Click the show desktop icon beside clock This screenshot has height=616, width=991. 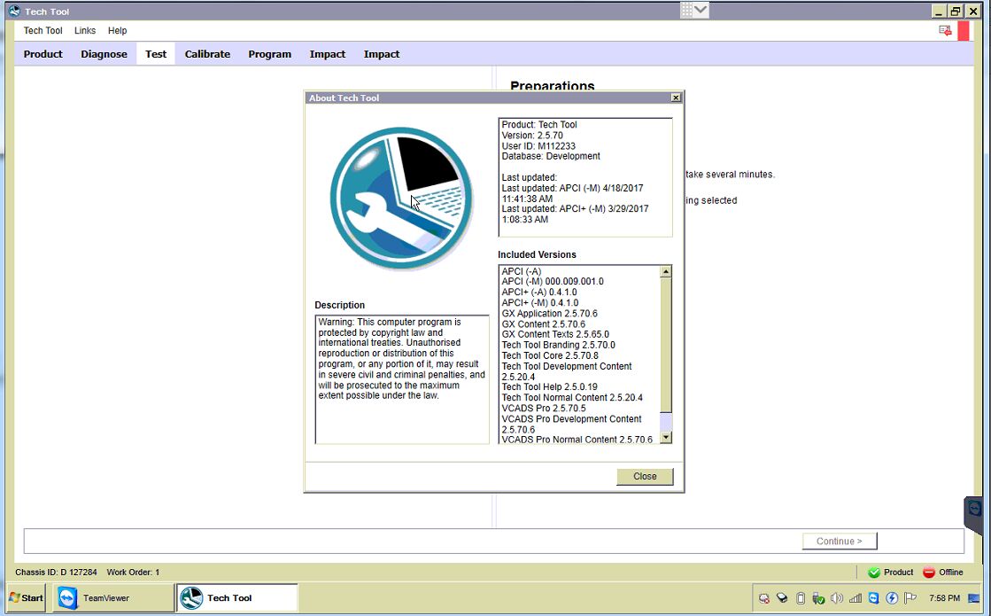coord(974,597)
